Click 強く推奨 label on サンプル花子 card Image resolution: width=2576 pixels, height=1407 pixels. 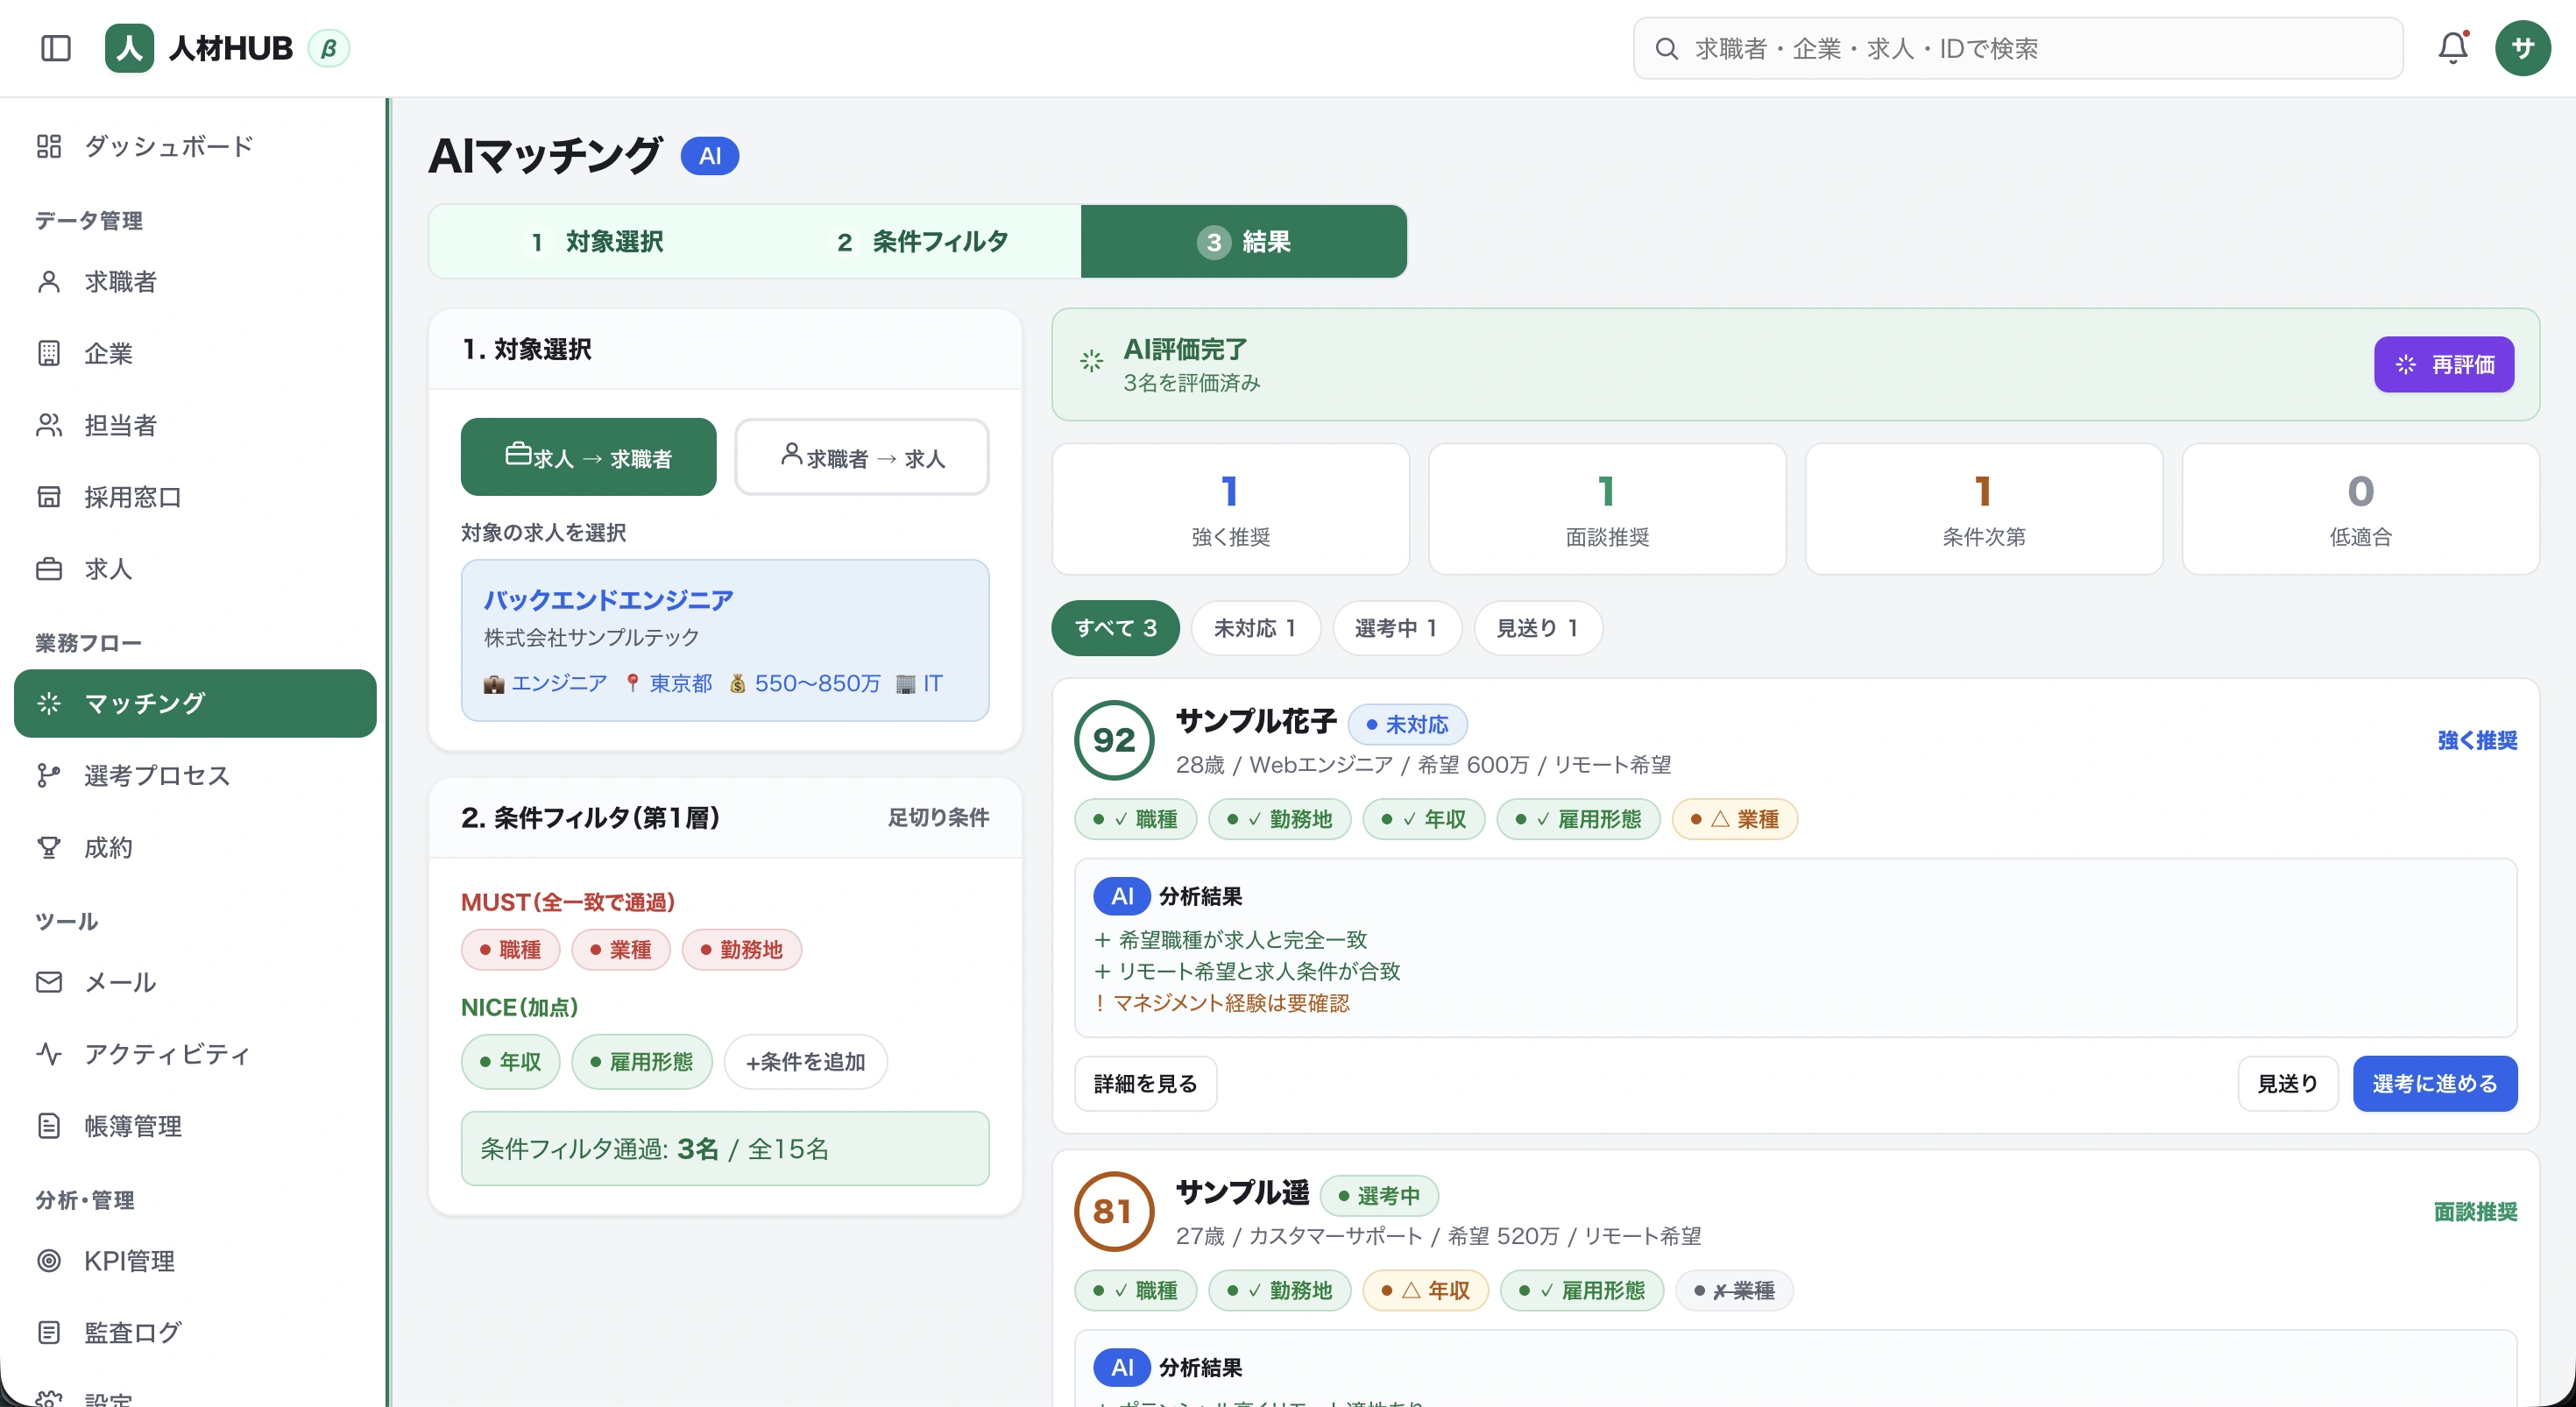pyautogui.click(x=2477, y=740)
